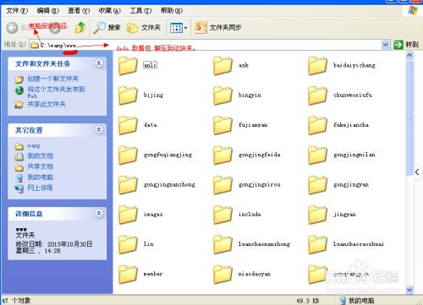The image size is (423, 305).
Task: Select the include folder icon
Action: point(222,215)
